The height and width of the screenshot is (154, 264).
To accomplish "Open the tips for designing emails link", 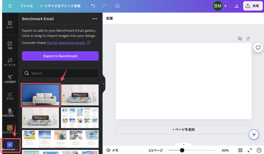I will tap(66, 43).
